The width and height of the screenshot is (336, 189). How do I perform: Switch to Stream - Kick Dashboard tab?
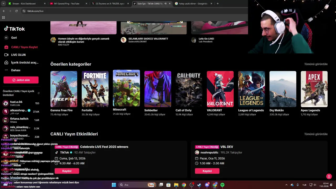click(27, 4)
